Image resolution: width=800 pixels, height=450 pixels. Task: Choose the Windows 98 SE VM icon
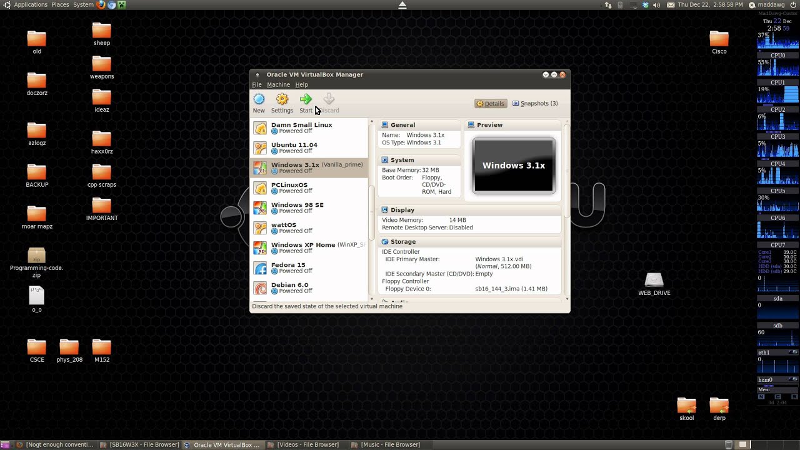(260, 207)
